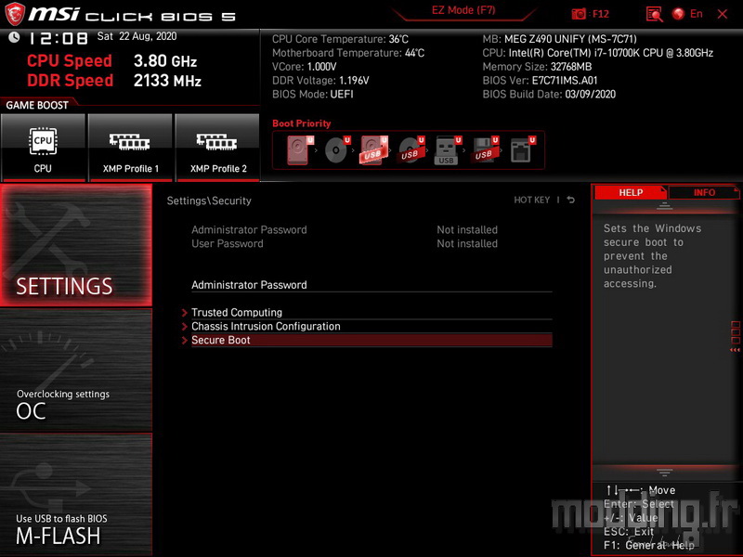The width and height of the screenshot is (743, 557).
Task: Select the first hard disk boot device icon
Action: coord(300,150)
